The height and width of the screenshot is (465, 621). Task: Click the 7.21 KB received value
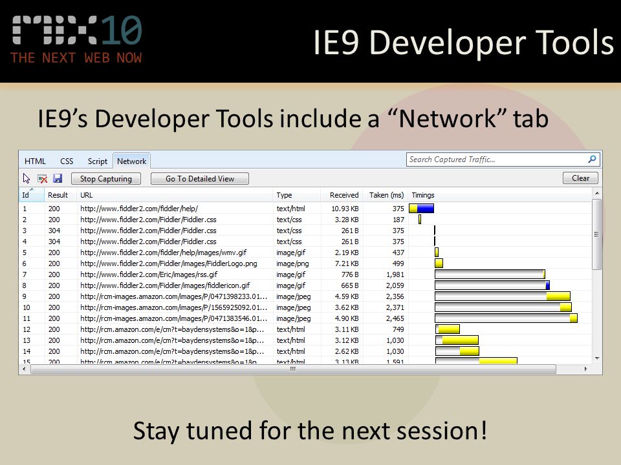[347, 263]
